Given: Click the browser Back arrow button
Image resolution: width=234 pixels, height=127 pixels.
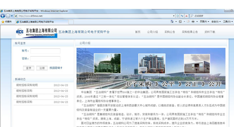Looking at the screenshot, I should point(3,16).
